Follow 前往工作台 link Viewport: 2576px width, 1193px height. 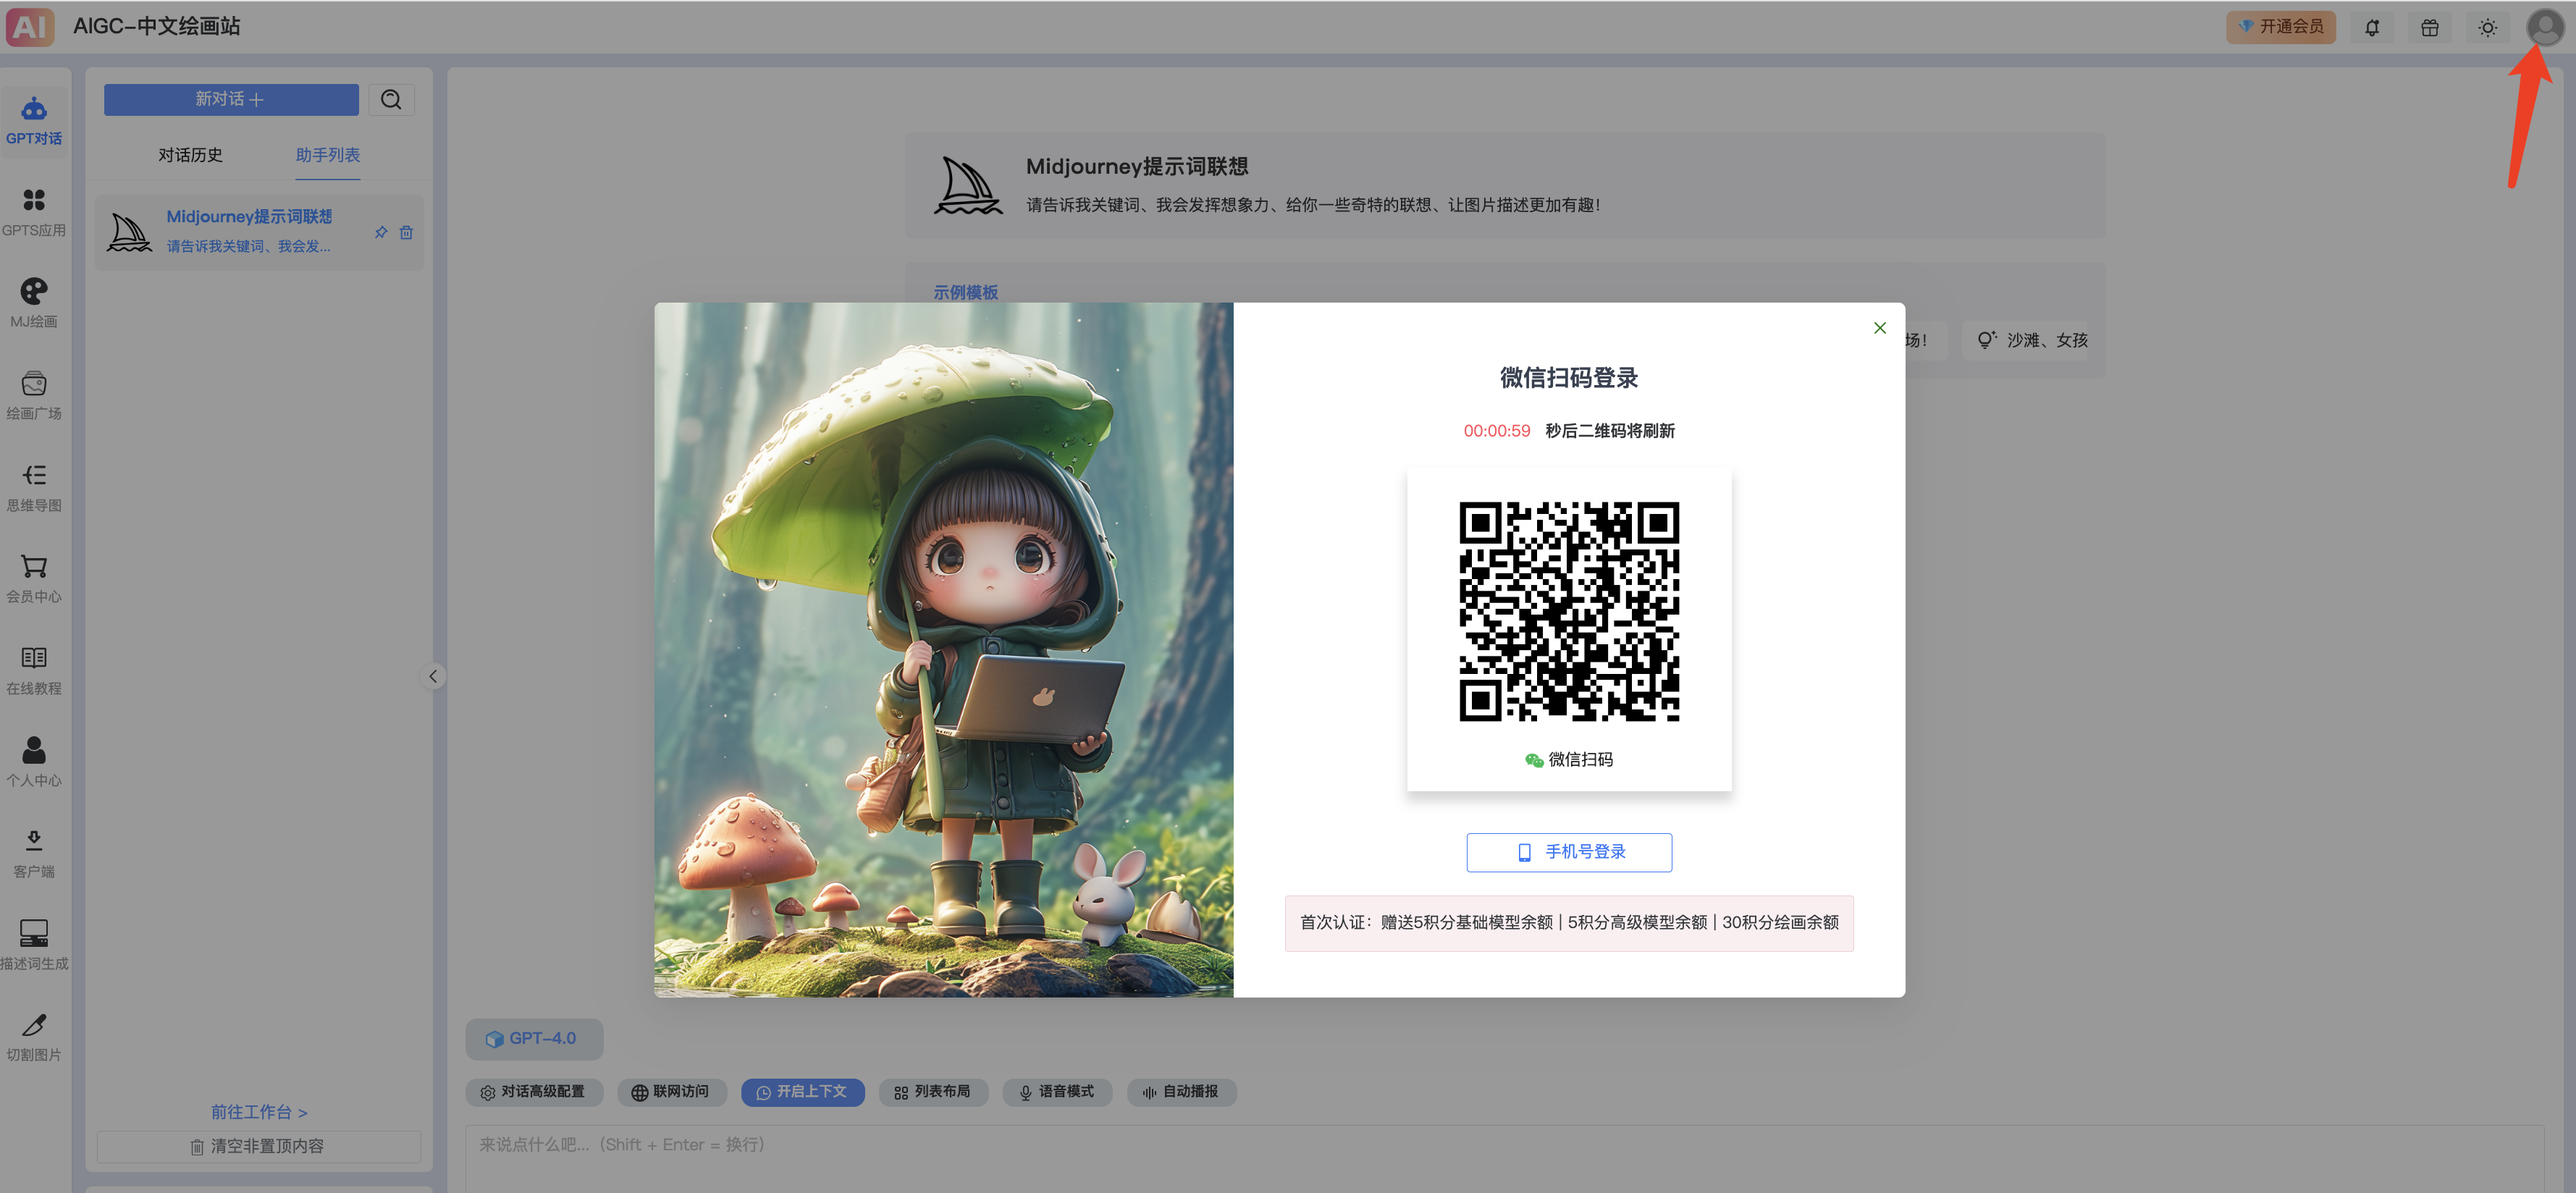tap(259, 1112)
